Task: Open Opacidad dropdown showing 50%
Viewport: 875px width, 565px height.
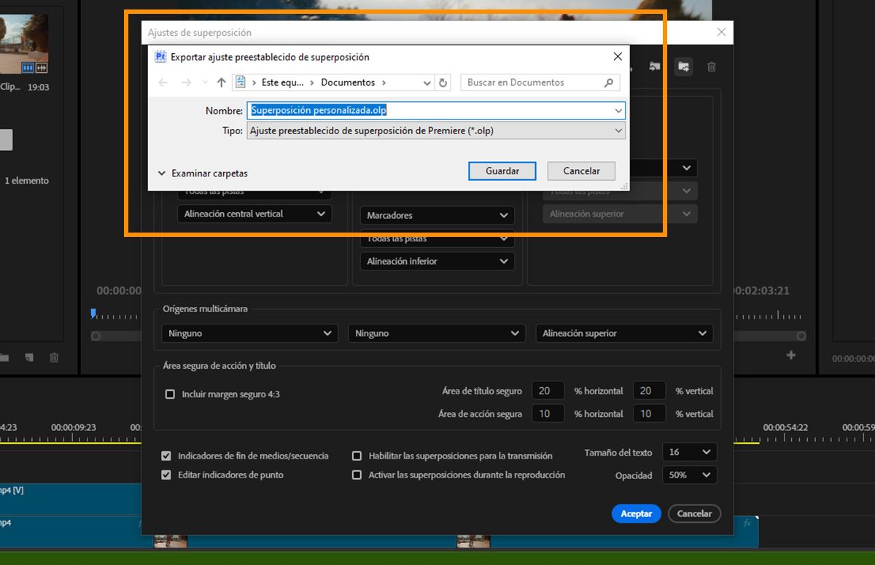Action: 689,475
